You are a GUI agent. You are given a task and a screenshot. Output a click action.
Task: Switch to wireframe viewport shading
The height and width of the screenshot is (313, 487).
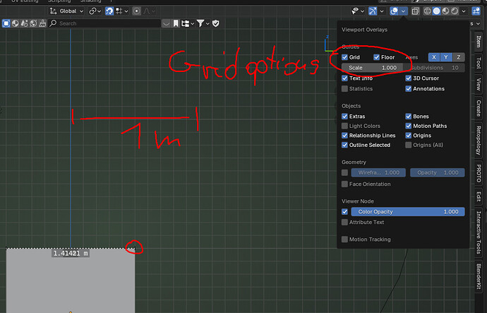[x=428, y=11]
